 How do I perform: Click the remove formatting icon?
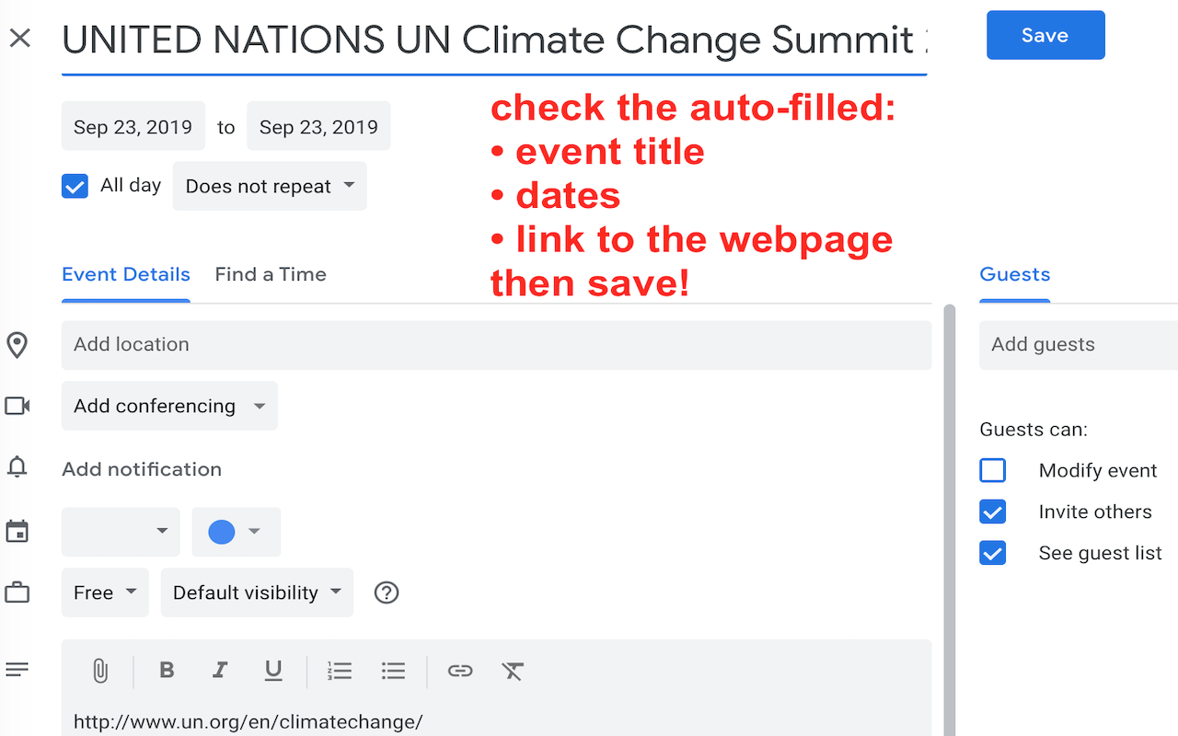coord(513,671)
